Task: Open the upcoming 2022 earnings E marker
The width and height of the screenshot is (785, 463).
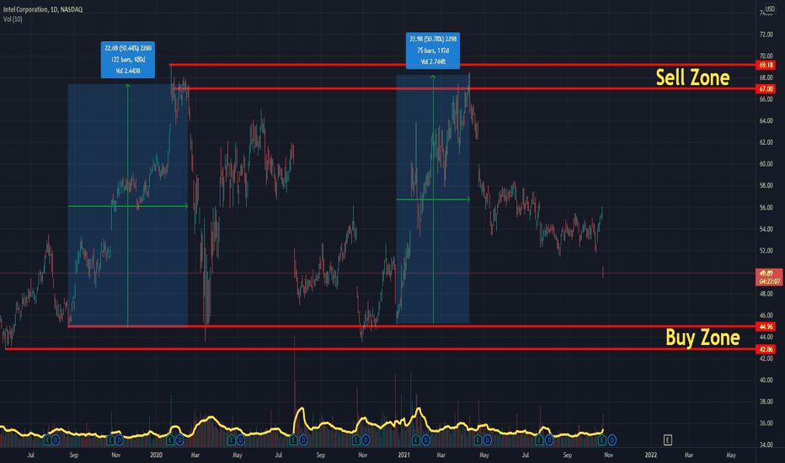Action: (667, 440)
